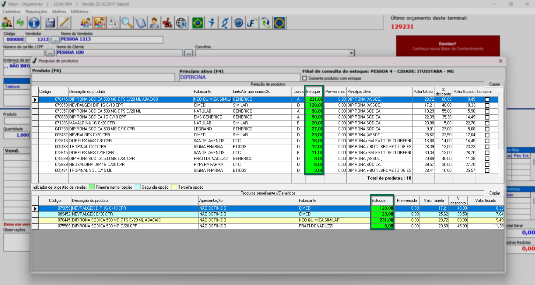This screenshot has width=535, height=285.
Task: Click the Princípio ativo field containing DIPIRONA
Action: pos(239,77)
